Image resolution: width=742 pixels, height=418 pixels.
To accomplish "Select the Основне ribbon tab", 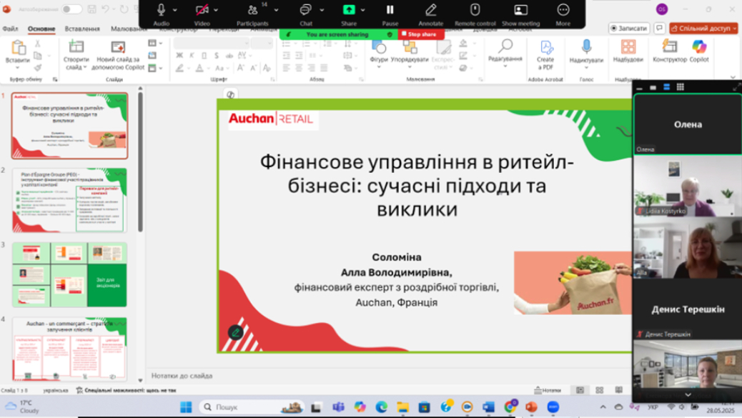I will pos(41,29).
